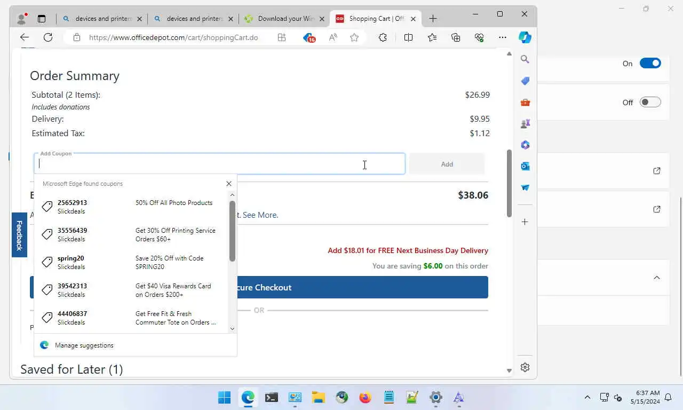Open the See More link
This screenshot has width=683, height=410.
[x=260, y=215]
